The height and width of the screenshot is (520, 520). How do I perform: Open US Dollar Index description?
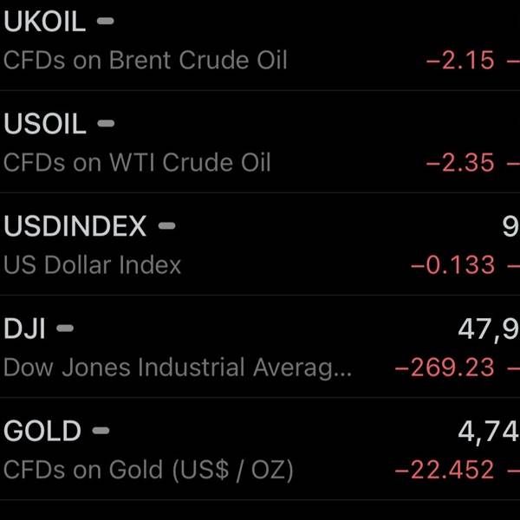(92, 265)
